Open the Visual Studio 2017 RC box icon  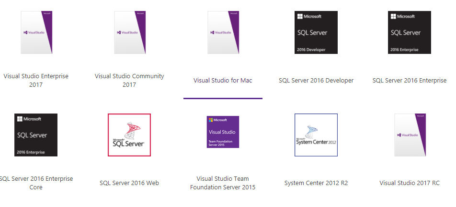410,135
